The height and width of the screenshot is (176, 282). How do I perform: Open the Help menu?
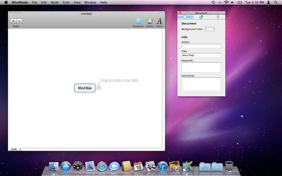(x=103, y=2)
